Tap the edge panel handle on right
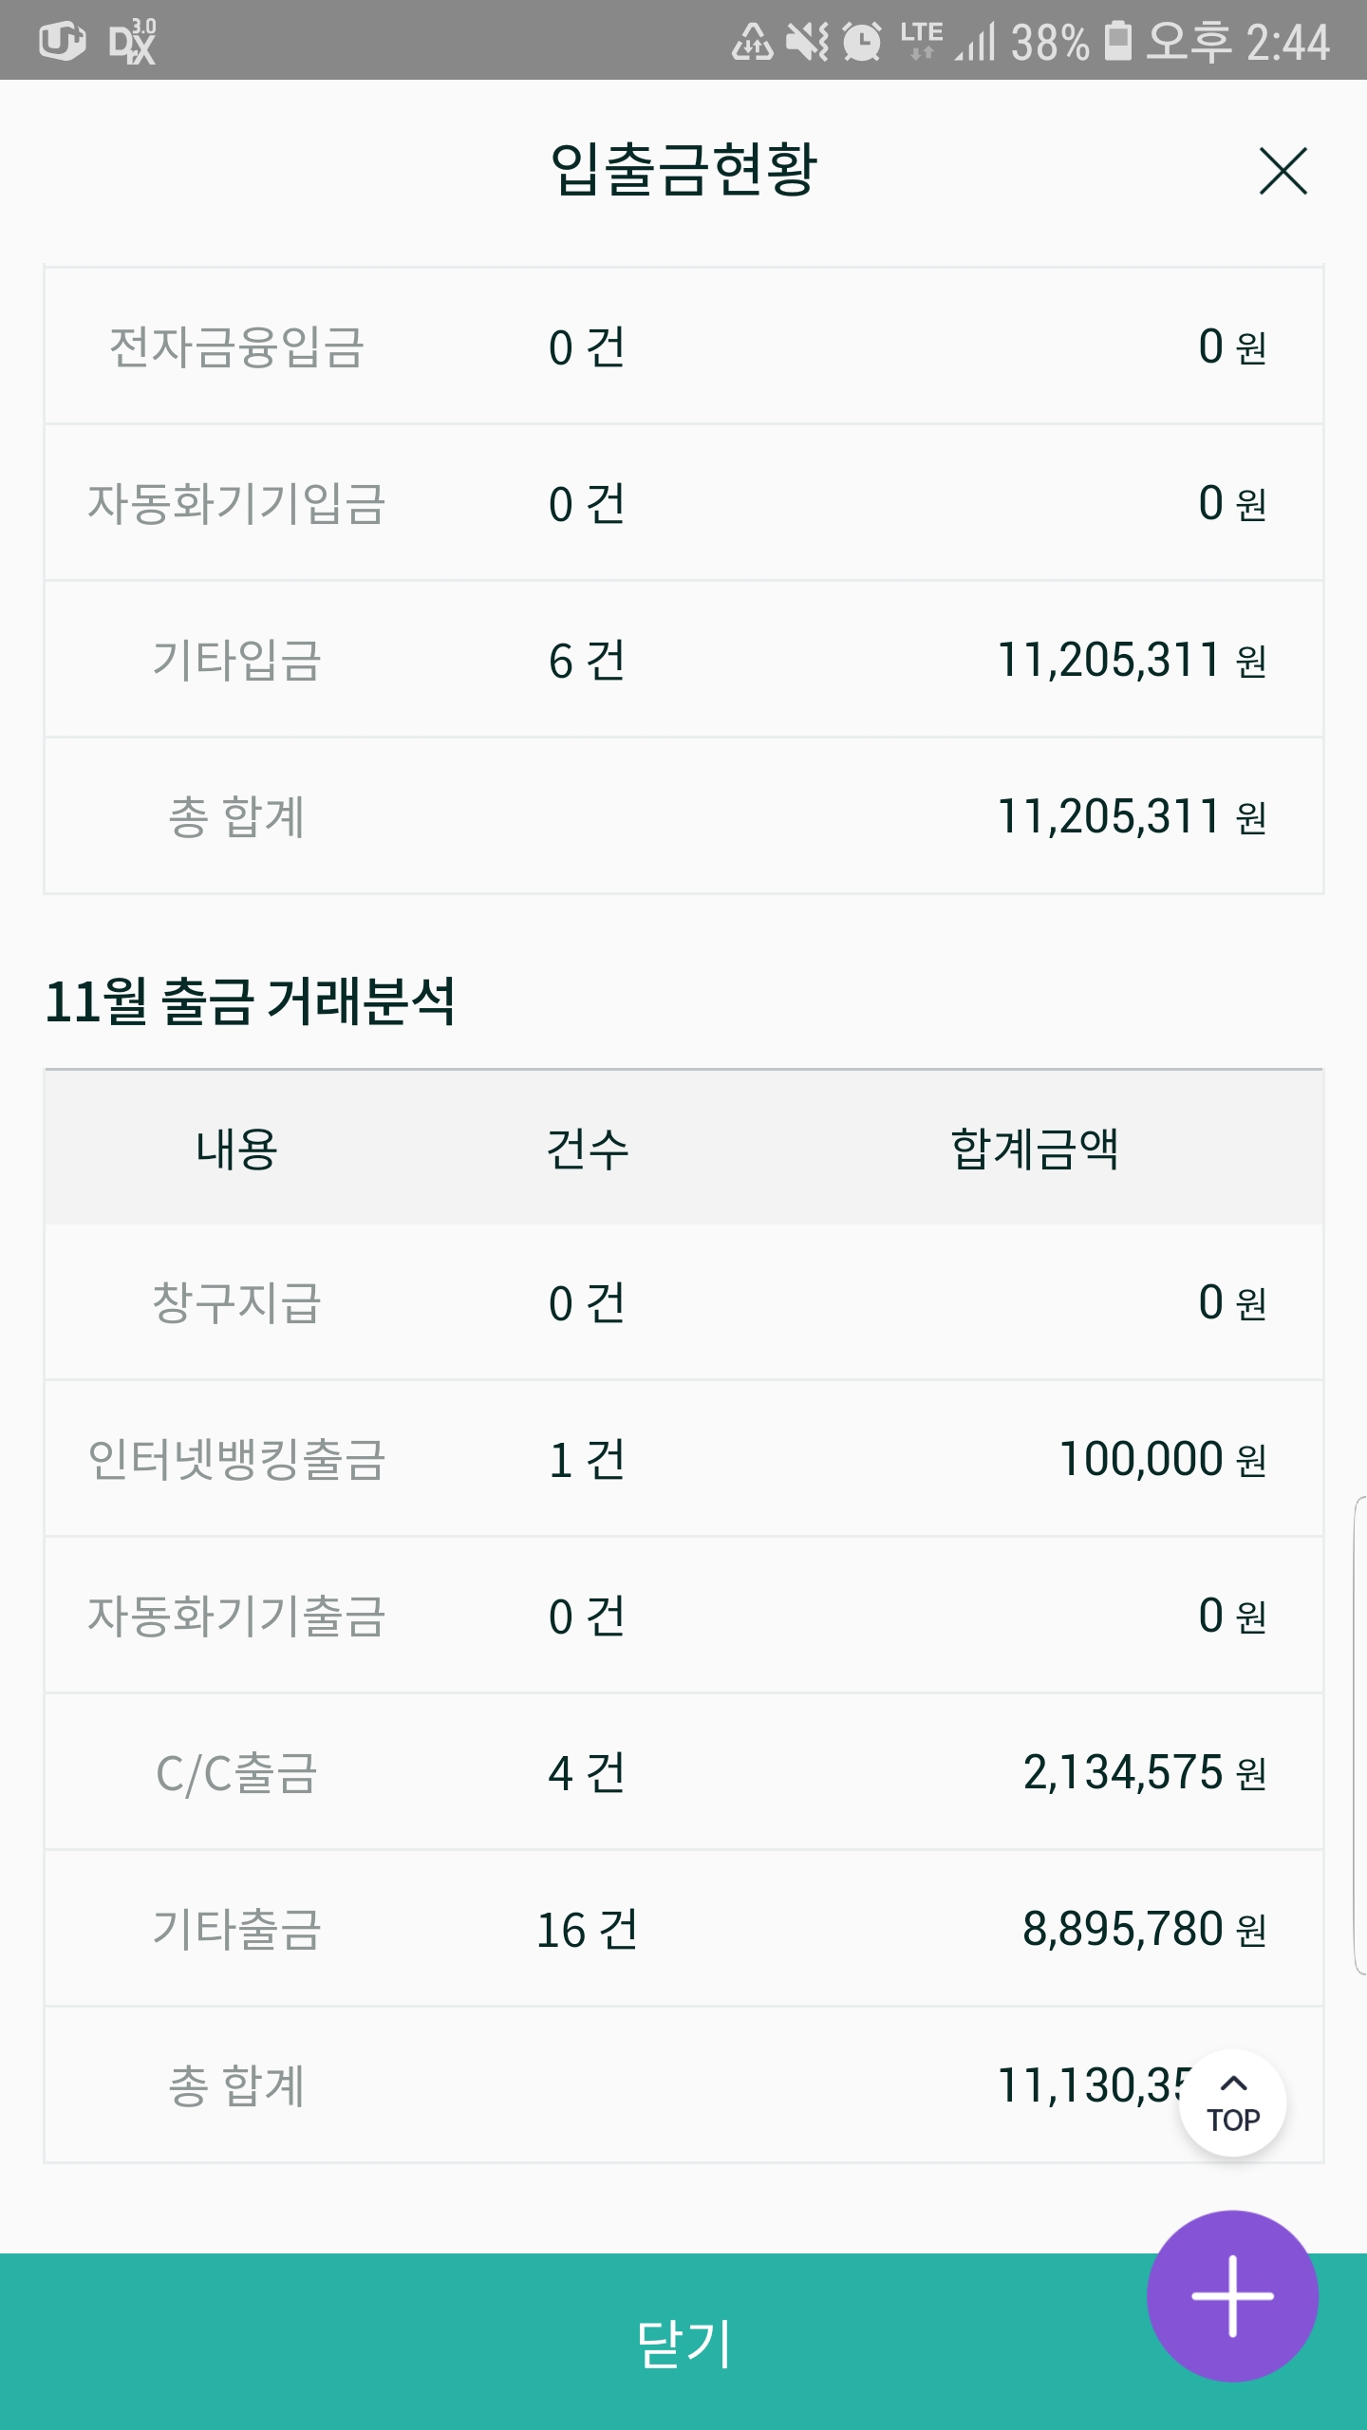1367x2430 pixels. coord(1359,1735)
